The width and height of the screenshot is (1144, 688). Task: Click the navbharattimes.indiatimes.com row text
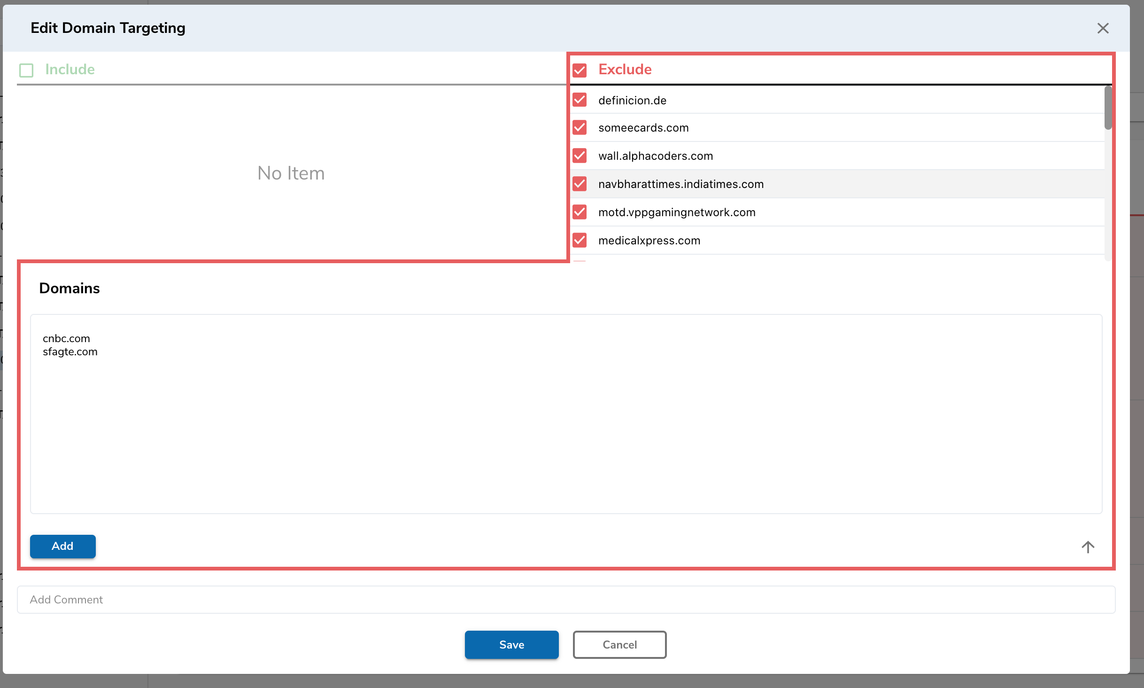680,184
